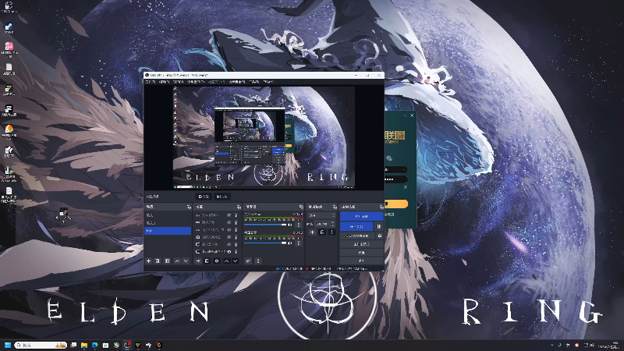The height and width of the screenshot is (351, 624).
Task: Click the dock pop-out icon of the Audio Mixer panel
Action: tap(301, 207)
